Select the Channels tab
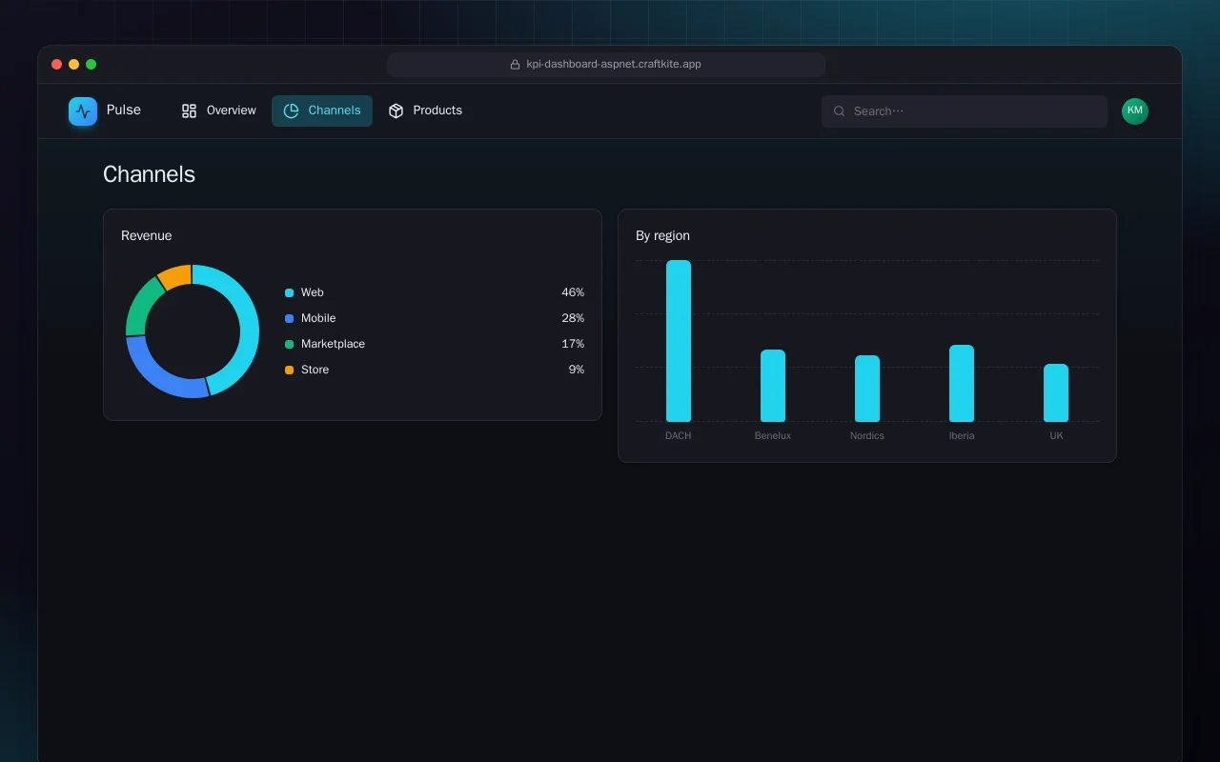The height and width of the screenshot is (762, 1220). tap(322, 110)
